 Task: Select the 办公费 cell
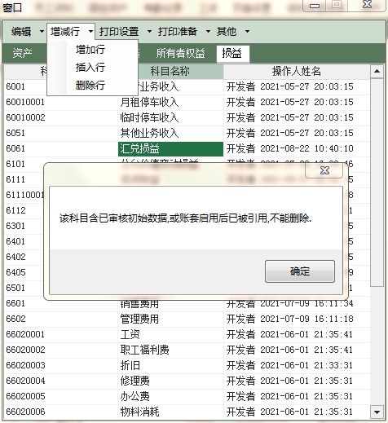click(170, 396)
